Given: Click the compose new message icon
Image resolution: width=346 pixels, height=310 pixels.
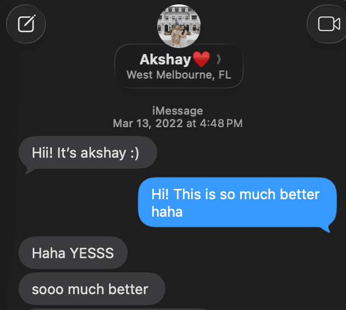Looking at the screenshot, I should (x=26, y=24).
